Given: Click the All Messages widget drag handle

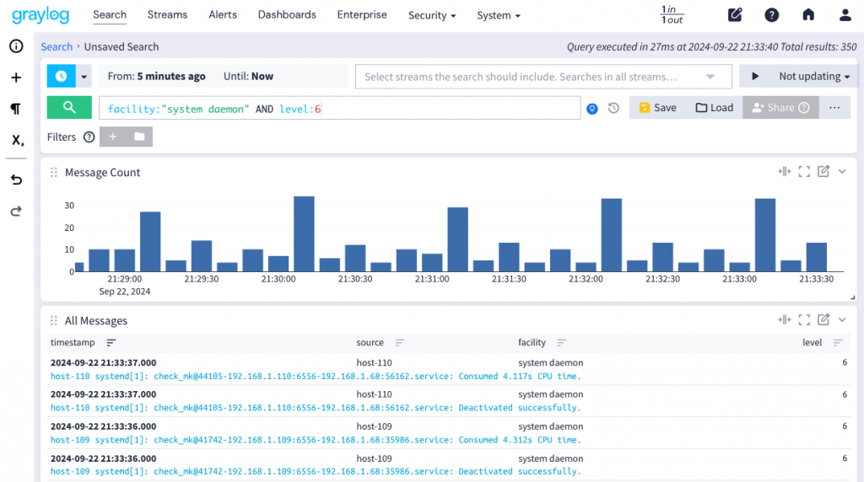Looking at the screenshot, I should pos(53,320).
